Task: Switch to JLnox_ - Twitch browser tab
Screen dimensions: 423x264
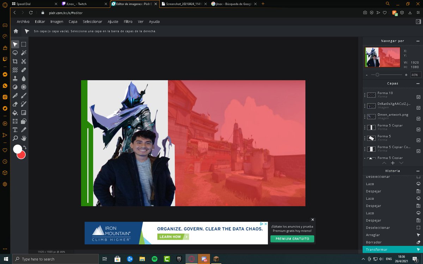Action: (x=84, y=4)
